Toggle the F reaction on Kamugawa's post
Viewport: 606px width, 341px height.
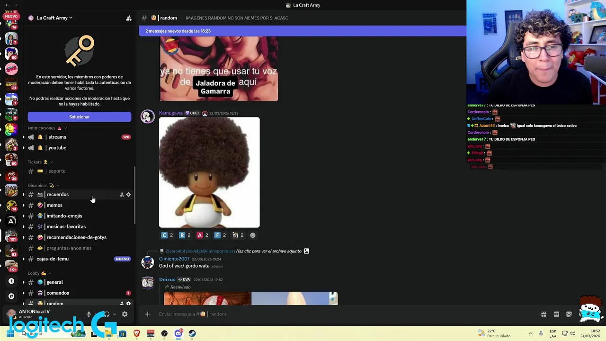[x=220, y=235]
